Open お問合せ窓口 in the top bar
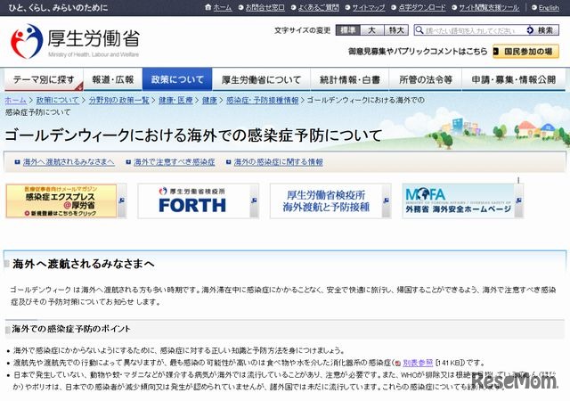Screen dimensions: 570x401 pyautogui.click(x=265, y=7)
